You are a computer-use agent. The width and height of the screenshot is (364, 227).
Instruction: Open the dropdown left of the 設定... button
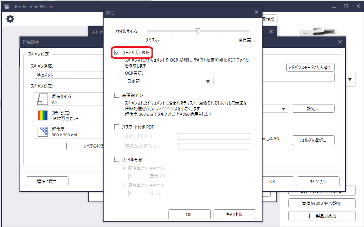pyautogui.click(x=276, y=108)
